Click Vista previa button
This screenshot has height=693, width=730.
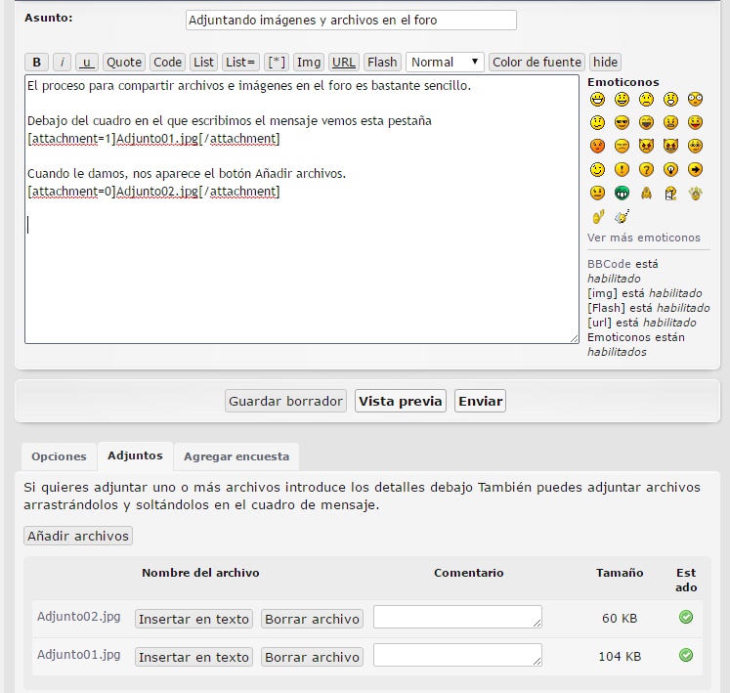401,401
